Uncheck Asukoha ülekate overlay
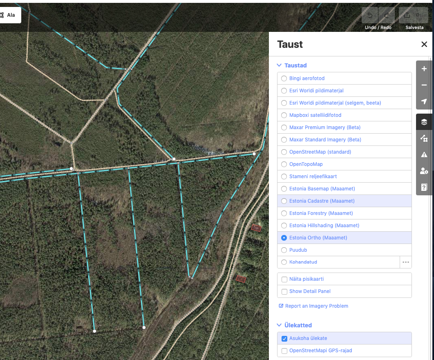This screenshot has height=360, width=434. tap(284, 338)
